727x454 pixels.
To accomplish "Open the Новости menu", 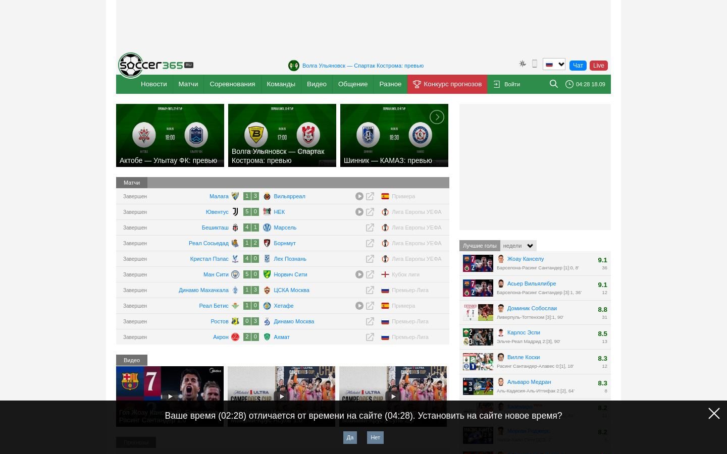I will (154, 84).
